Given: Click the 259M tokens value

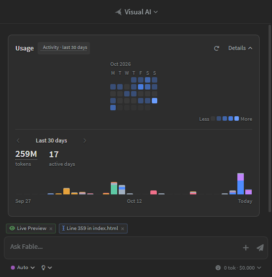Looking at the screenshot, I should [26, 154].
